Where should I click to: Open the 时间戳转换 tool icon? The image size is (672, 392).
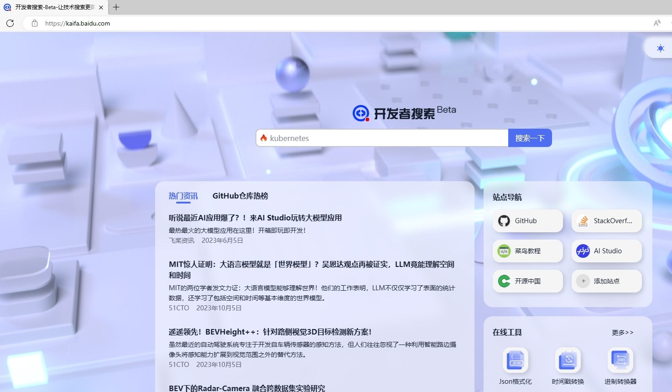(x=568, y=361)
